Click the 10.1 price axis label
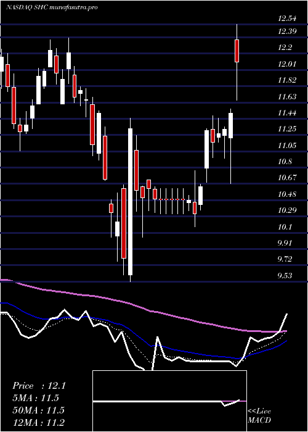 point(285,227)
